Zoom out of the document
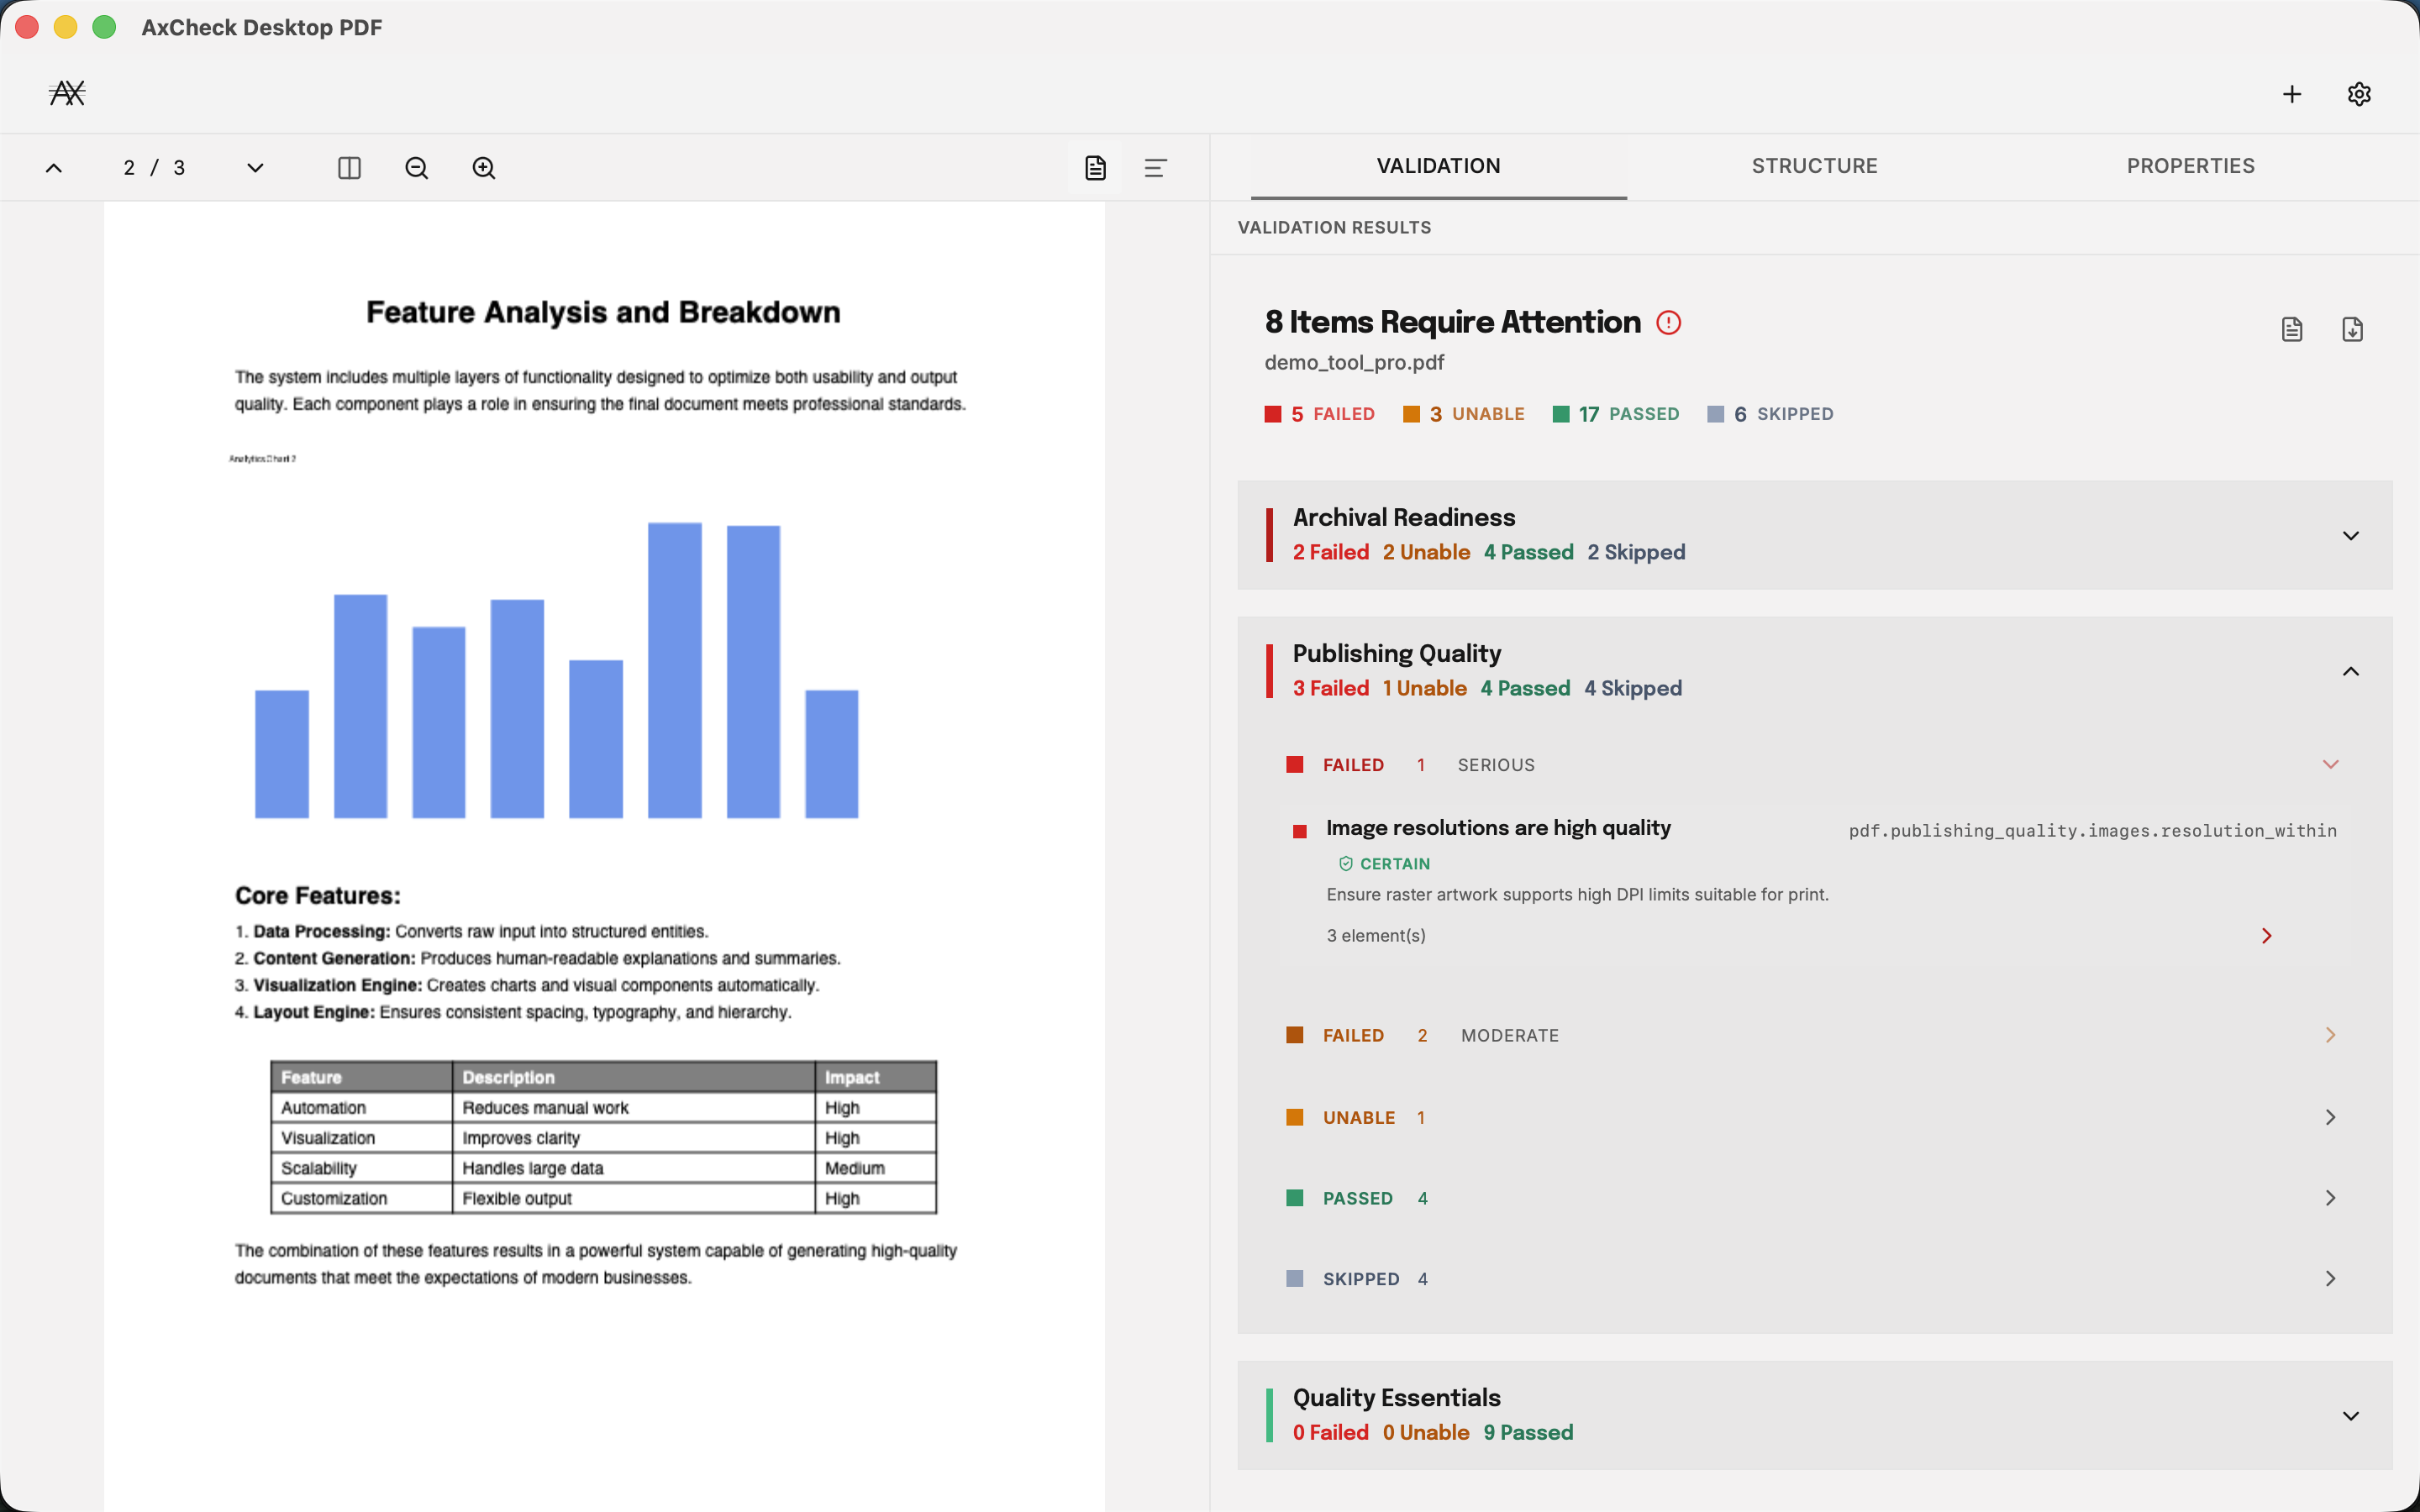 pyautogui.click(x=416, y=167)
